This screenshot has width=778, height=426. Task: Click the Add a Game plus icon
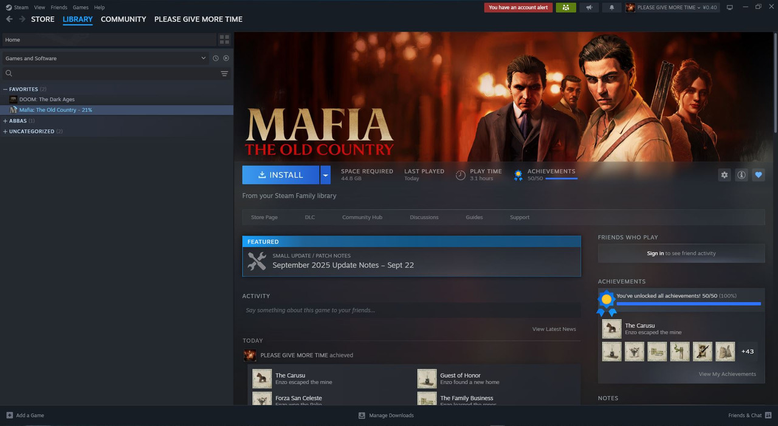coord(10,415)
